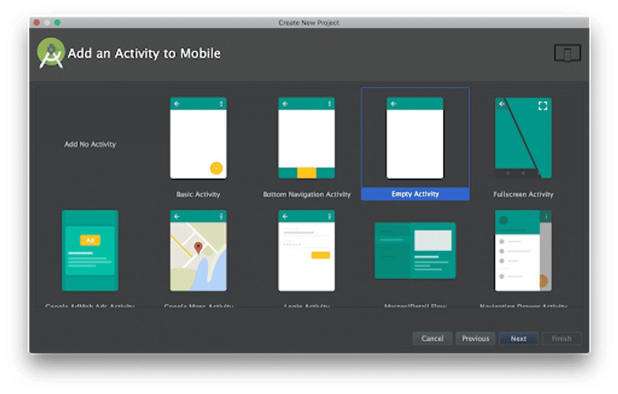Viewport: 618px width, 394px height.
Task: Choose the Google Maps Activity template
Action: (x=198, y=251)
